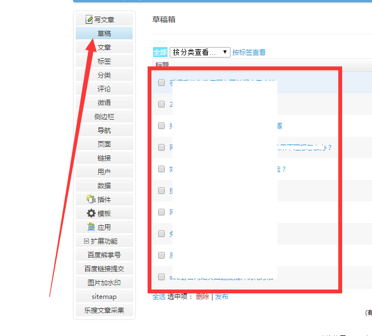This screenshot has height=336, width=372.
Task: Open the 标签 menu item
Action: [104, 61]
